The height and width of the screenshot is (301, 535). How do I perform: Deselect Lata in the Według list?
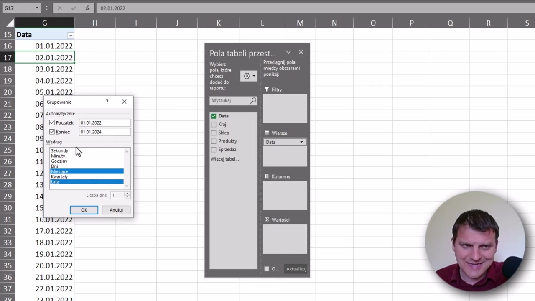pyautogui.click(x=87, y=181)
